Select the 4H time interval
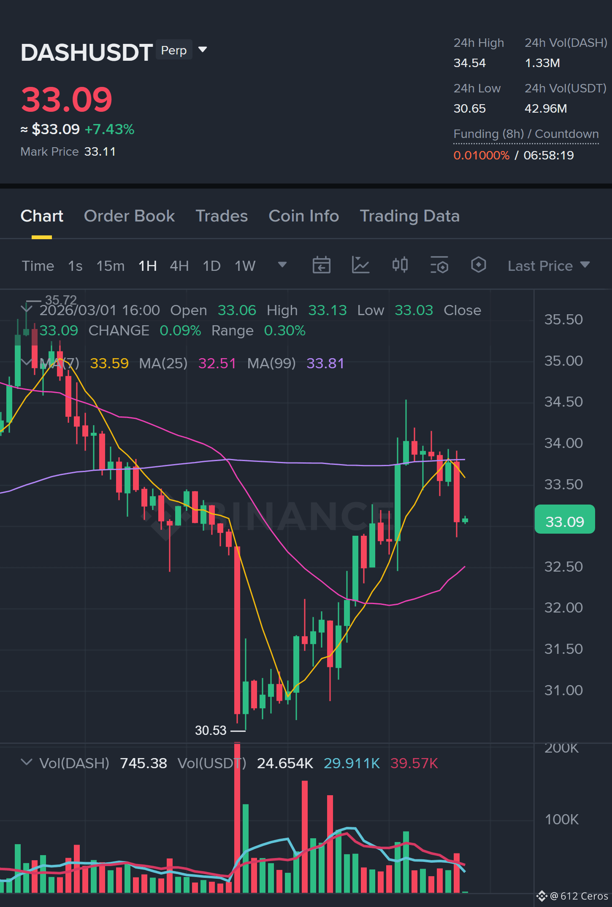 [x=179, y=266]
